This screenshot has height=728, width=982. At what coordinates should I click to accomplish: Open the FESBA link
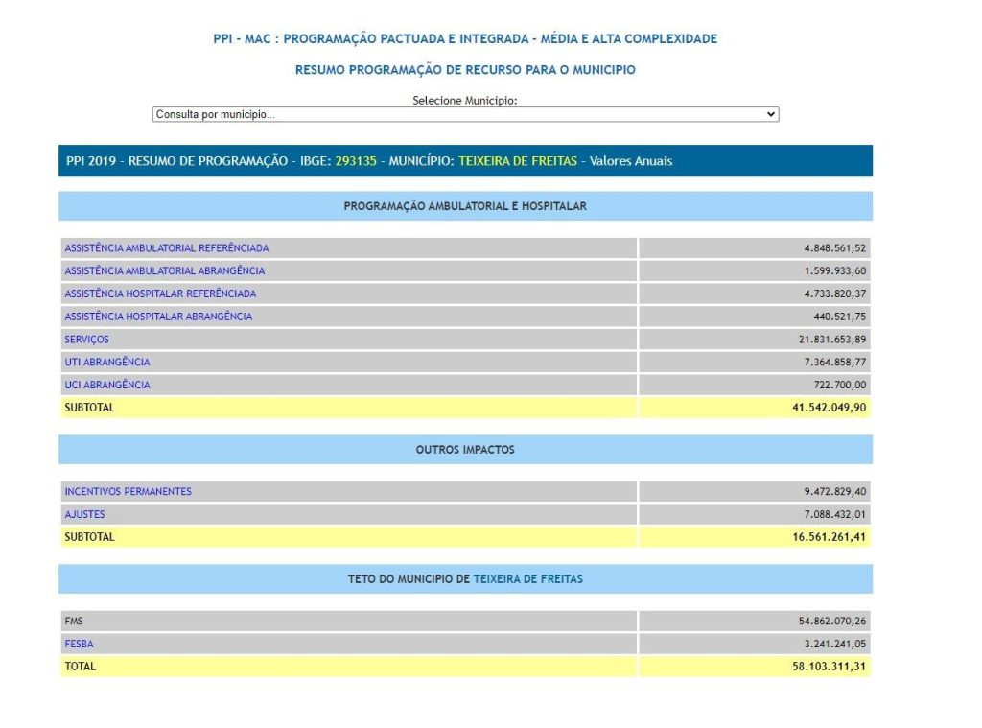tap(79, 645)
